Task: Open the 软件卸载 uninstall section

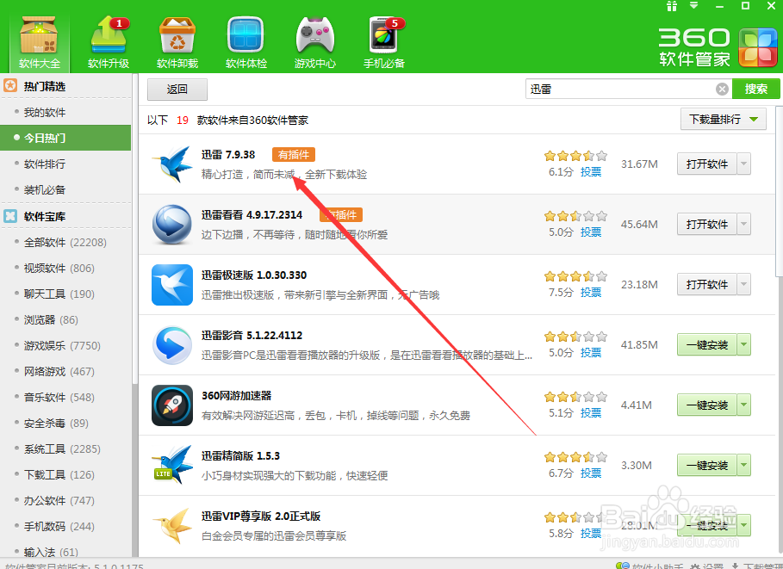Action: point(177,42)
